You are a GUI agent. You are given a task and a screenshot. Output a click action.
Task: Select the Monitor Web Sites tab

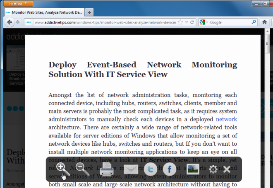click(45, 12)
